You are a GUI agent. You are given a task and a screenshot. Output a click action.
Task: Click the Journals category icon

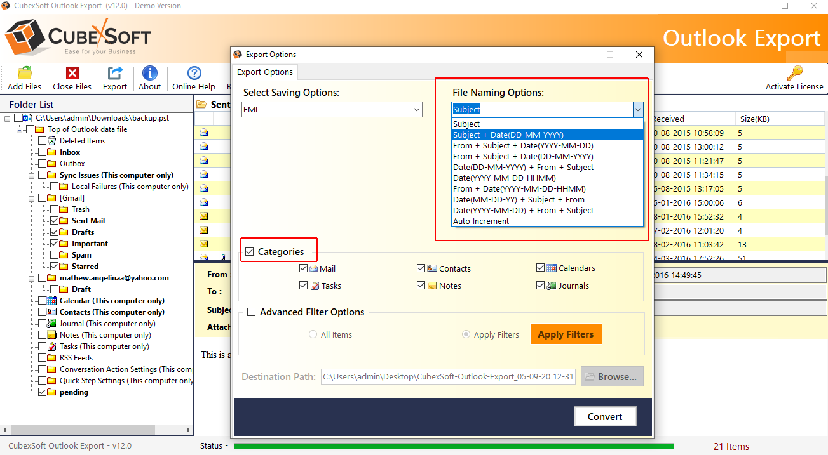click(552, 286)
